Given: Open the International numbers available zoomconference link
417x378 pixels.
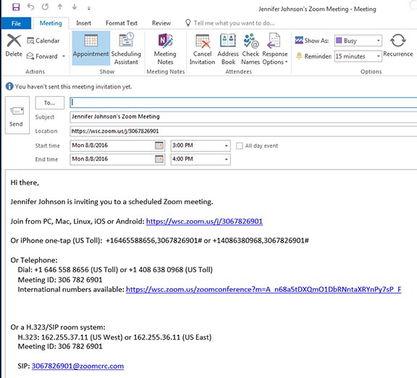Looking at the screenshot, I should [x=264, y=290].
